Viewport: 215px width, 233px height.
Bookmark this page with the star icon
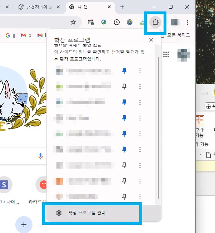pyautogui.click(x=73, y=22)
